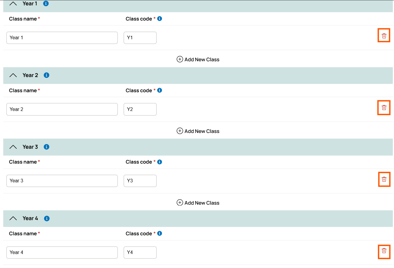Collapse the Year 3 section
This screenshot has height=268, width=394.
point(13,147)
